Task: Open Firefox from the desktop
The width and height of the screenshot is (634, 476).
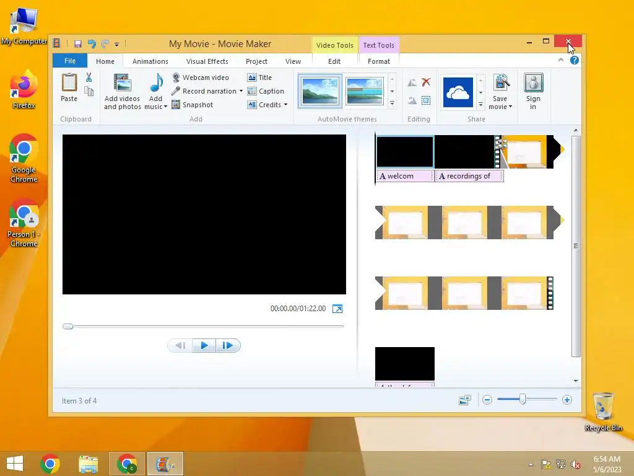Action: (x=24, y=90)
